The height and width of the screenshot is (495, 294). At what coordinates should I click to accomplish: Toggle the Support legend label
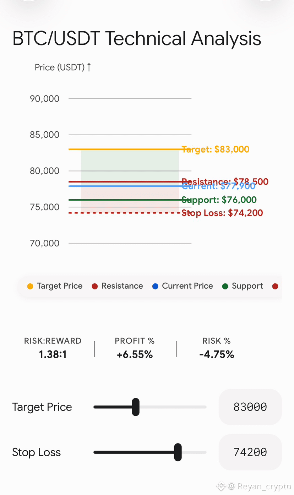[x=247, y=286]
